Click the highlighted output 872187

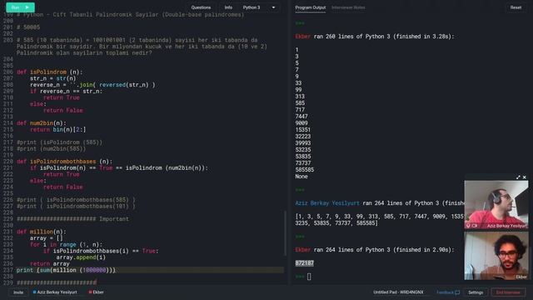(305, 263)
